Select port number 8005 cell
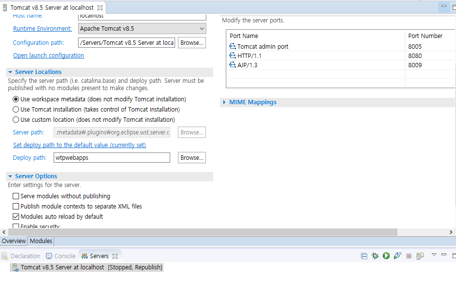 415,46
